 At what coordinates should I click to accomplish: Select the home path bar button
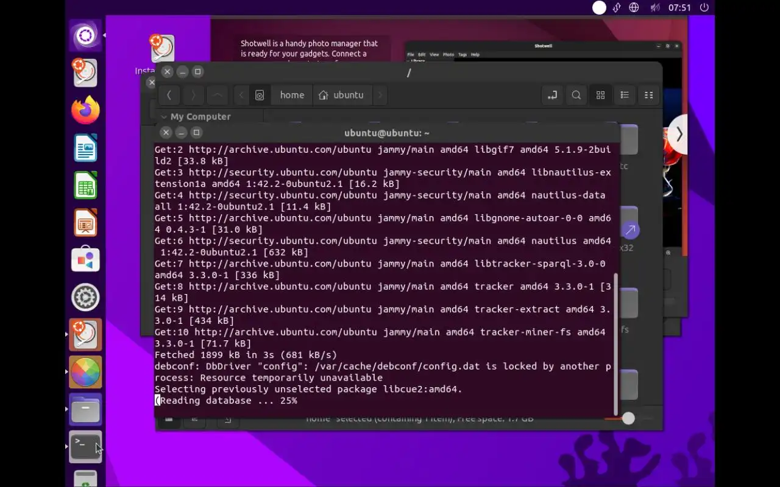[x=292, y=95]
